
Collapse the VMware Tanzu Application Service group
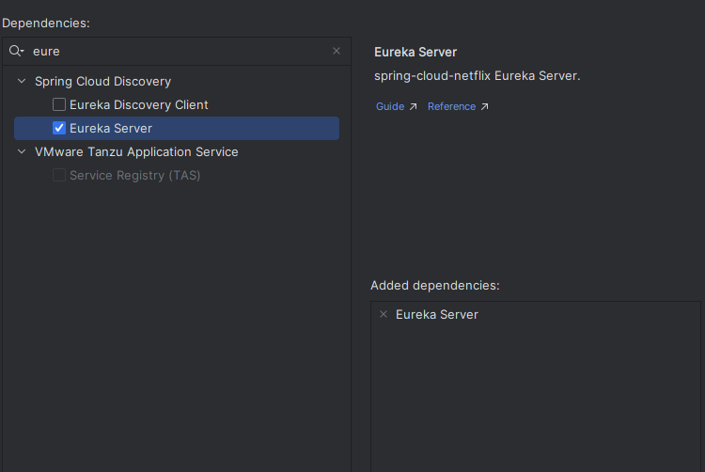coord(21,151)
